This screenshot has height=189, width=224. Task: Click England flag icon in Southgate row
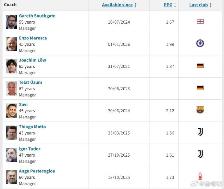click(200, 22)
